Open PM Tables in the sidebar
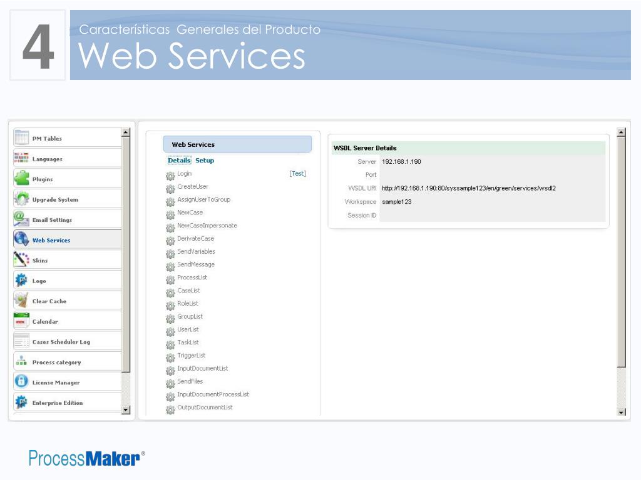The height and width of the screenshot is (480, 641). point(68,138)
